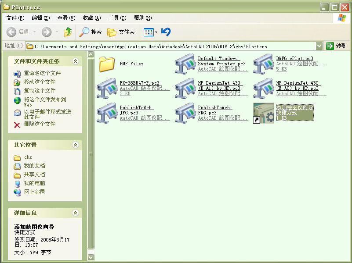Viewport: 352px width, 263px height.
Task: Click the 移动这个文件 link text
Action: pyautogui.click(x=40, y=82)
